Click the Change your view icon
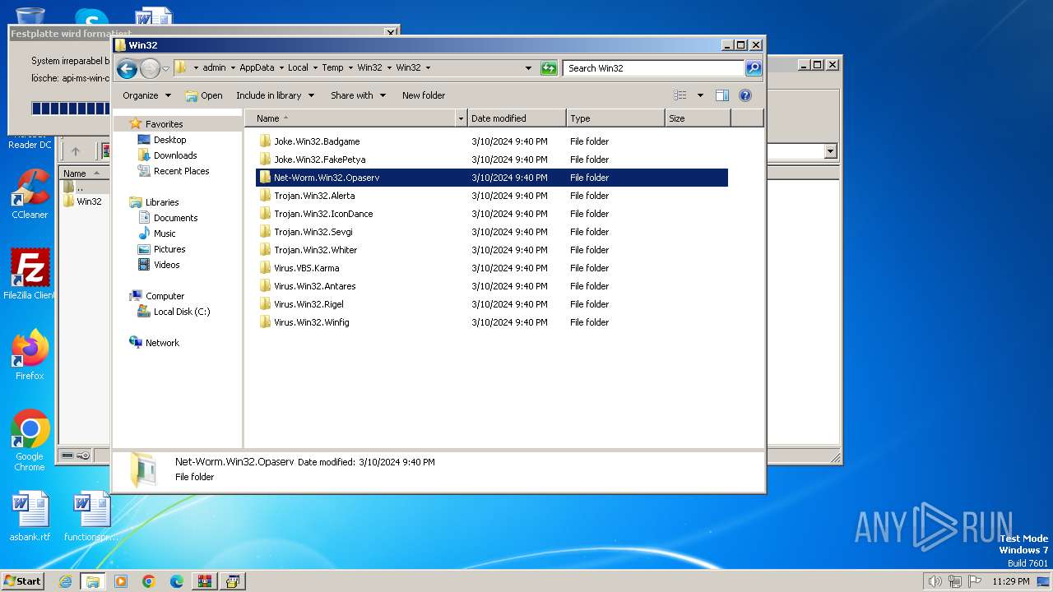This screenshot has width=1053, height=592. [680, 95]
